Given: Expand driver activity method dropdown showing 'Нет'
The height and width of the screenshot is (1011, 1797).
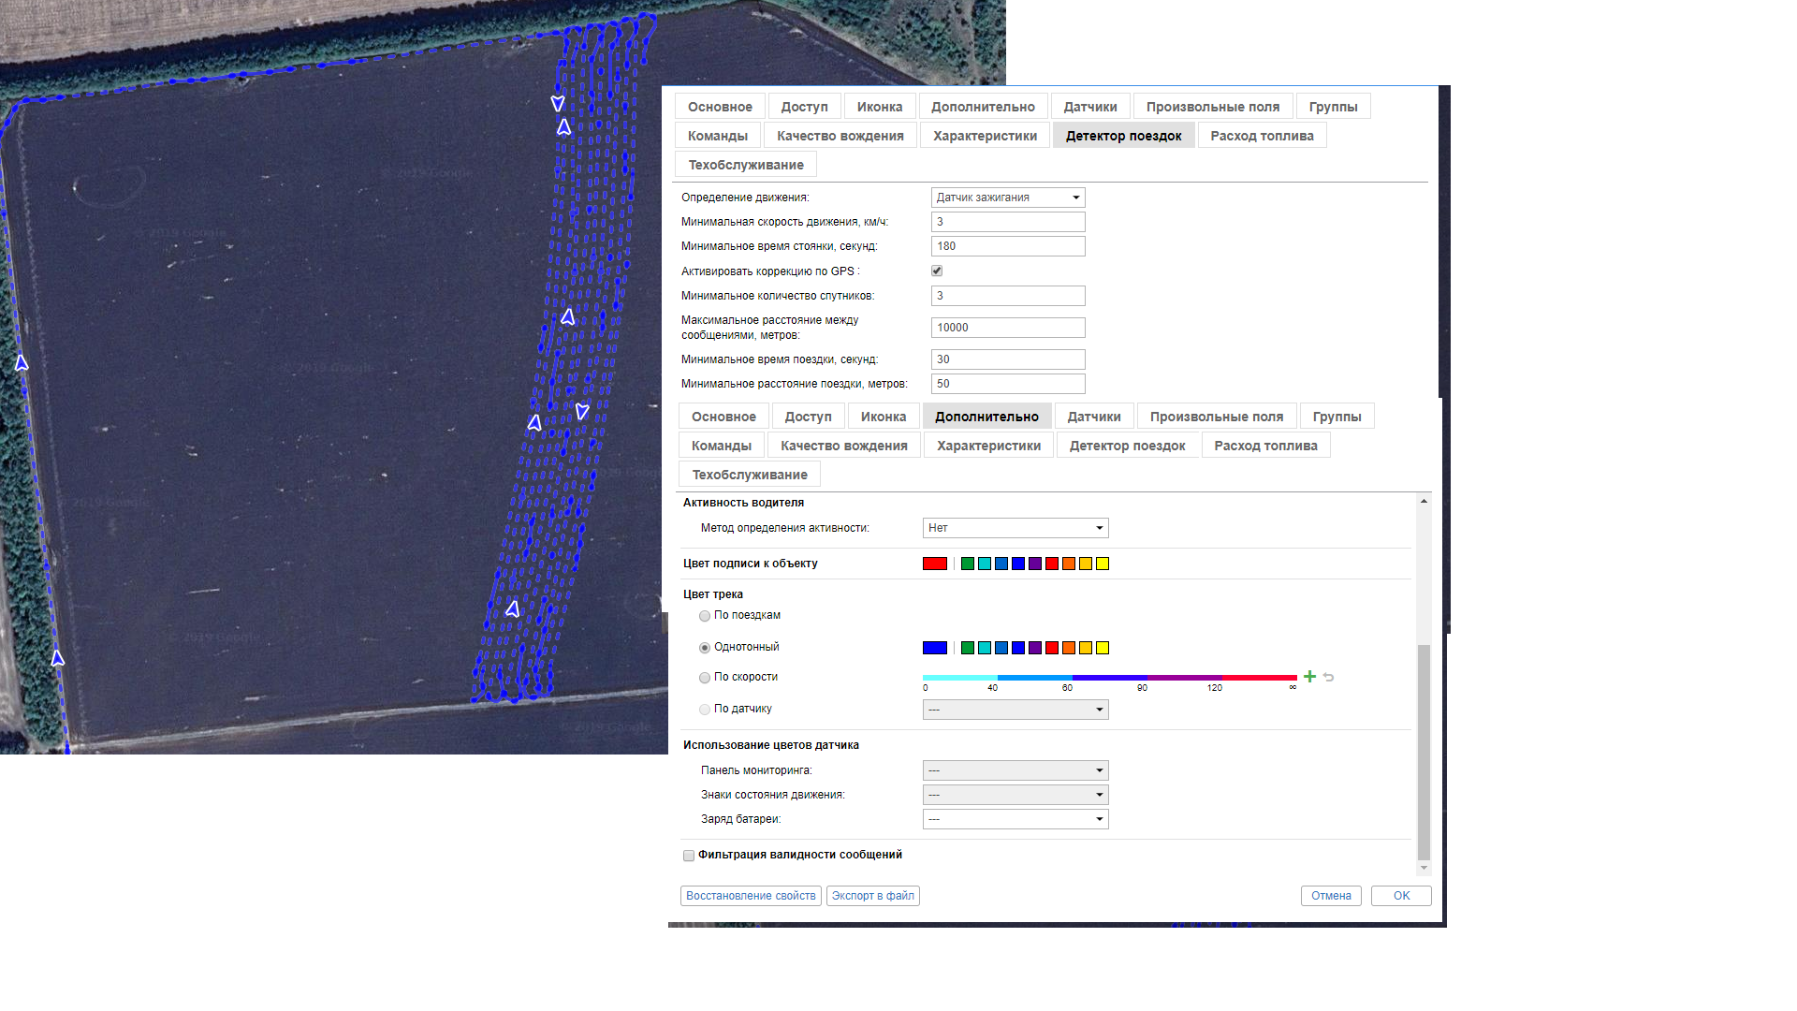Looking at the screenshot, I should [x=1015, y=528].
